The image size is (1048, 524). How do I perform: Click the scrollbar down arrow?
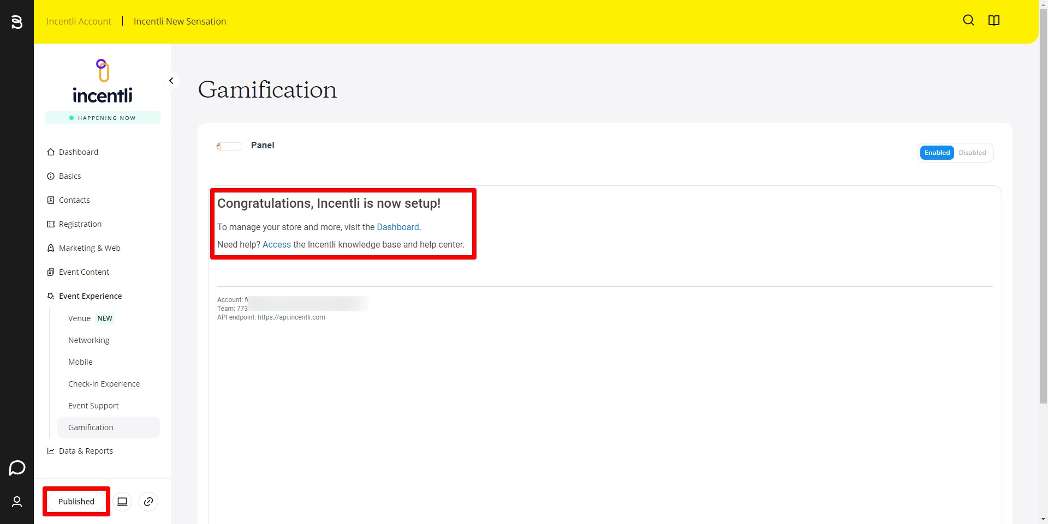[x=1043, y=519]
